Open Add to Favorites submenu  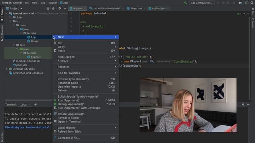(86, 73)
